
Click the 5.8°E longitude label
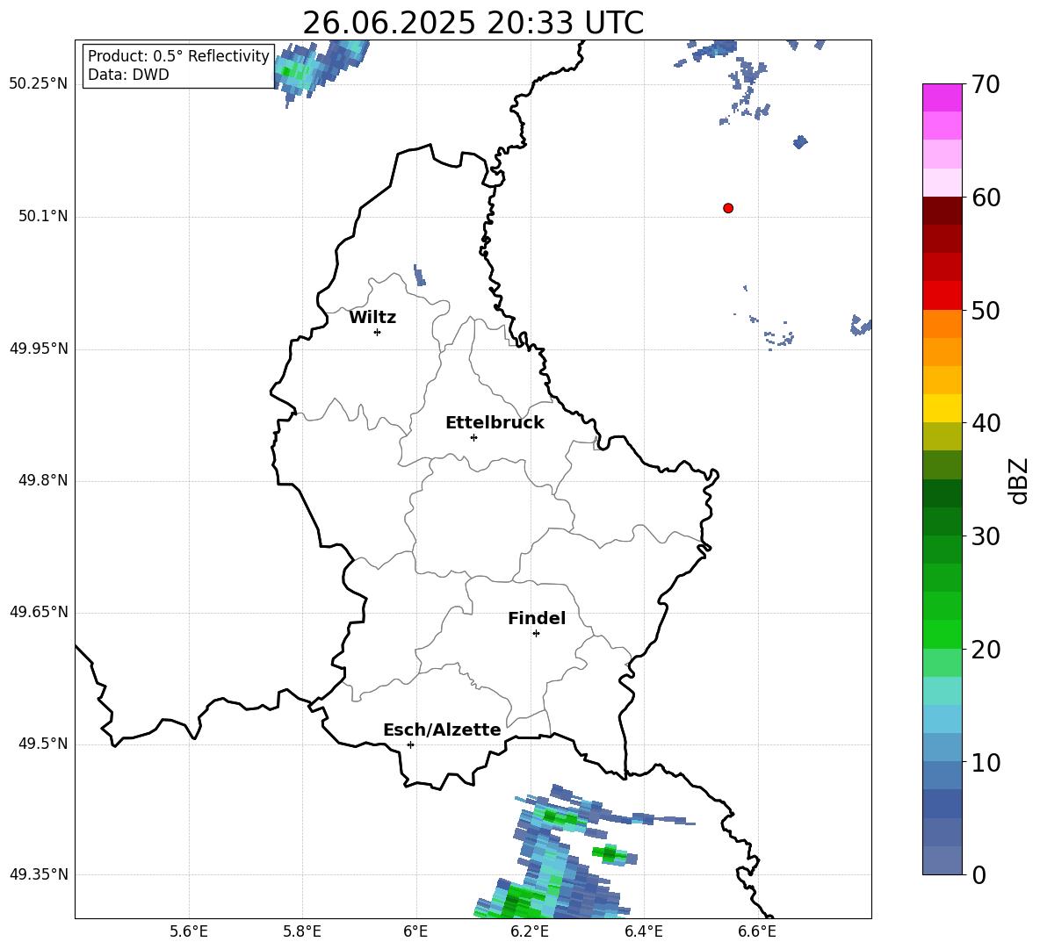coord(302,931)
